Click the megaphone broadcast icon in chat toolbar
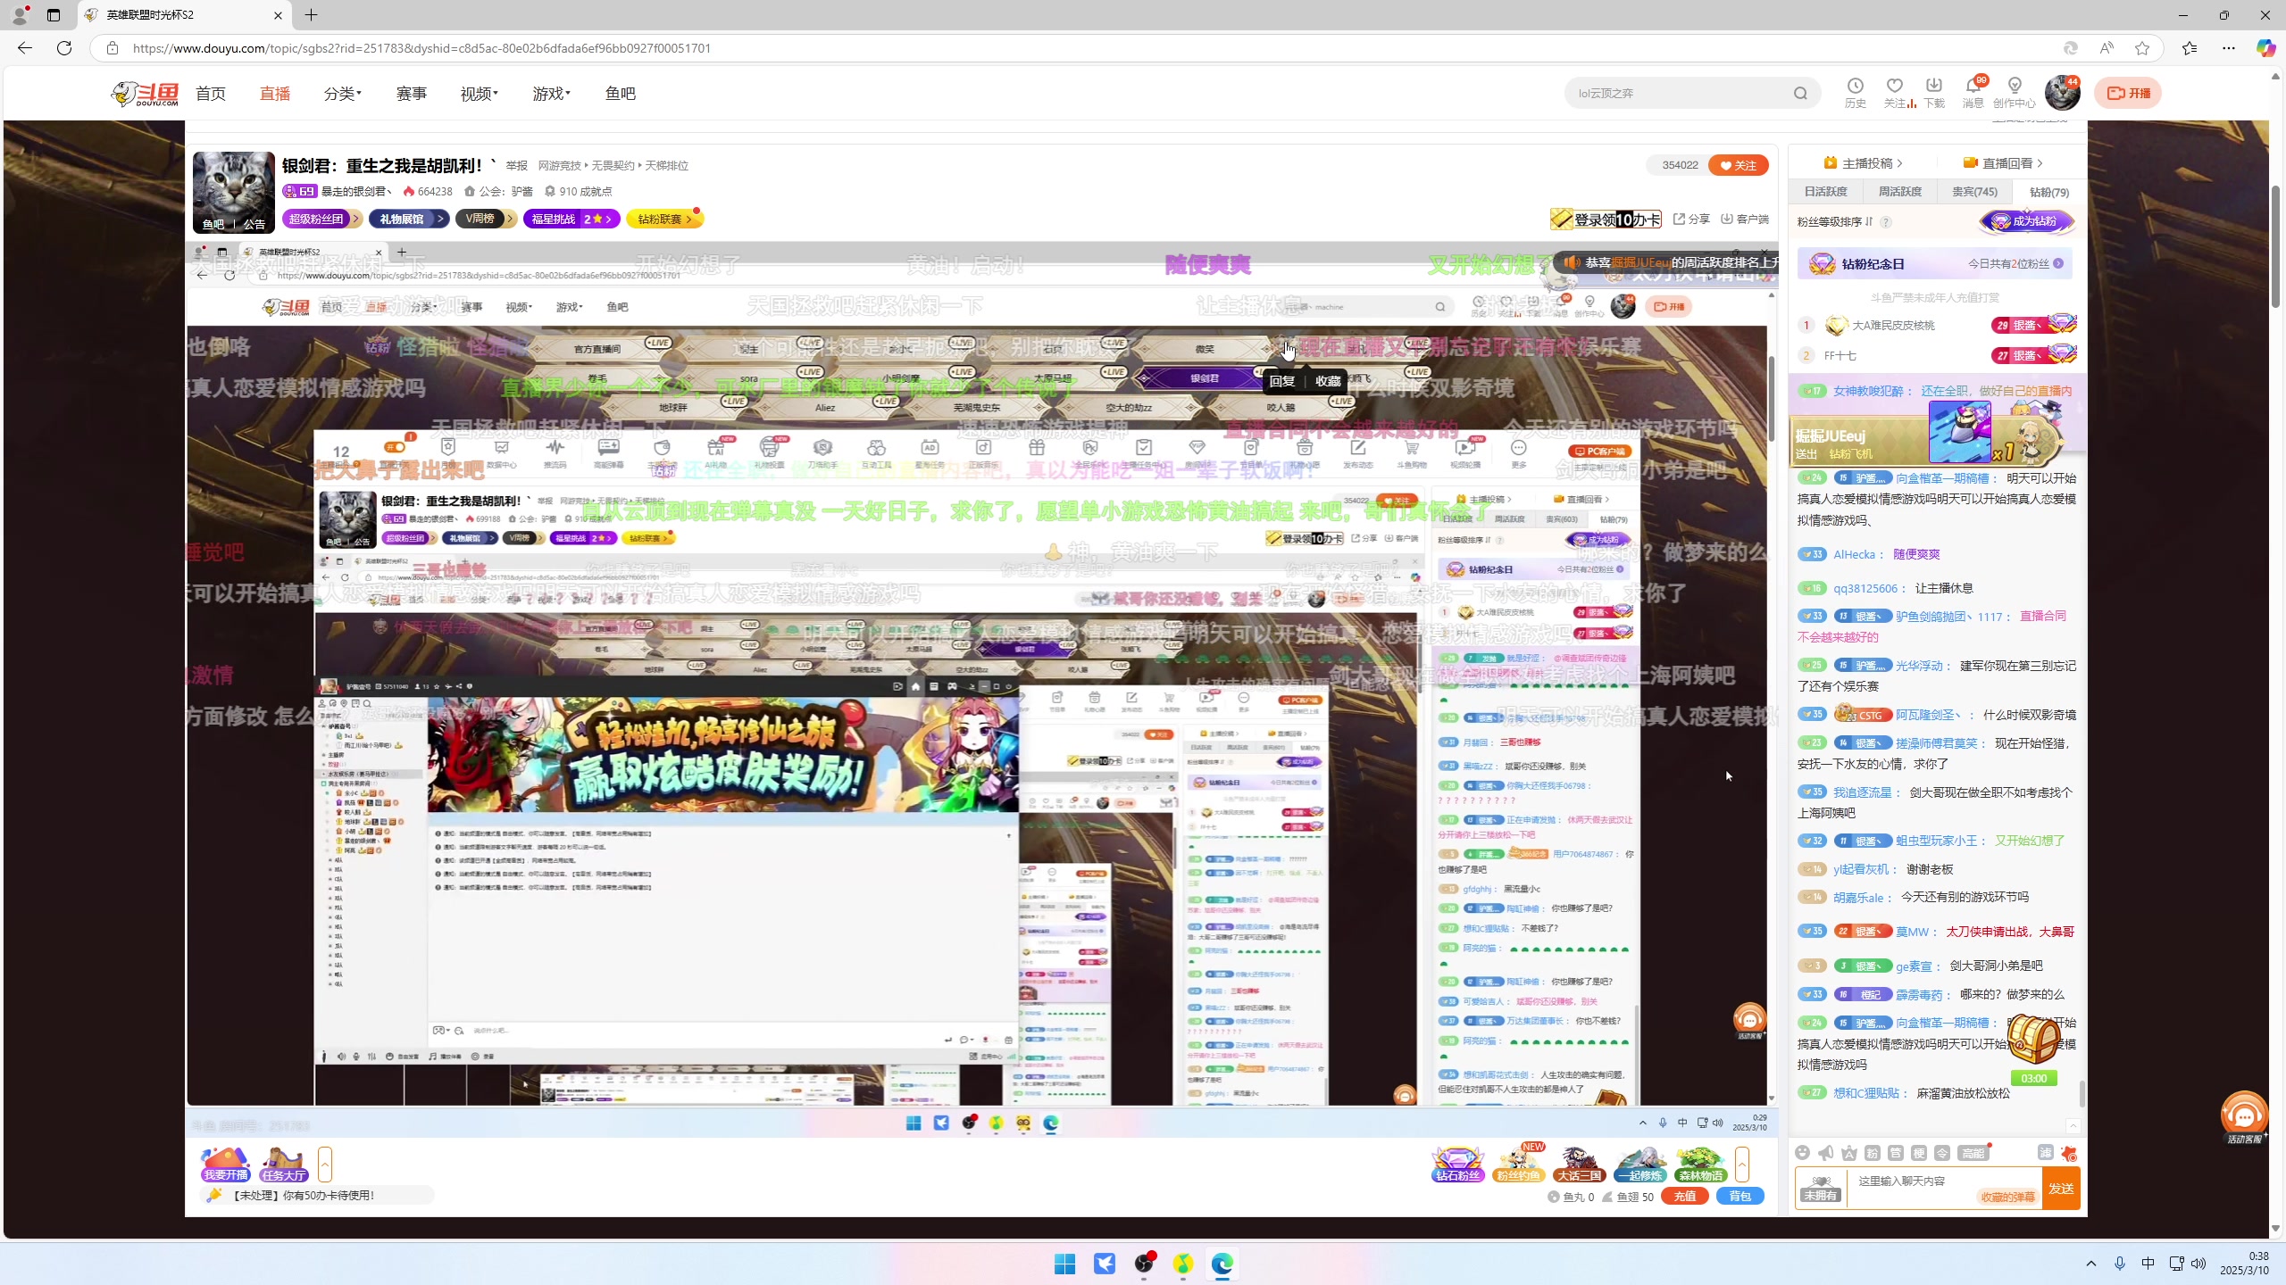 tap(1825, 1153)
